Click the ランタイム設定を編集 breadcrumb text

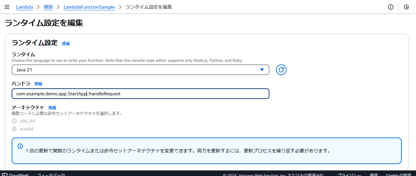pos(149,7)
